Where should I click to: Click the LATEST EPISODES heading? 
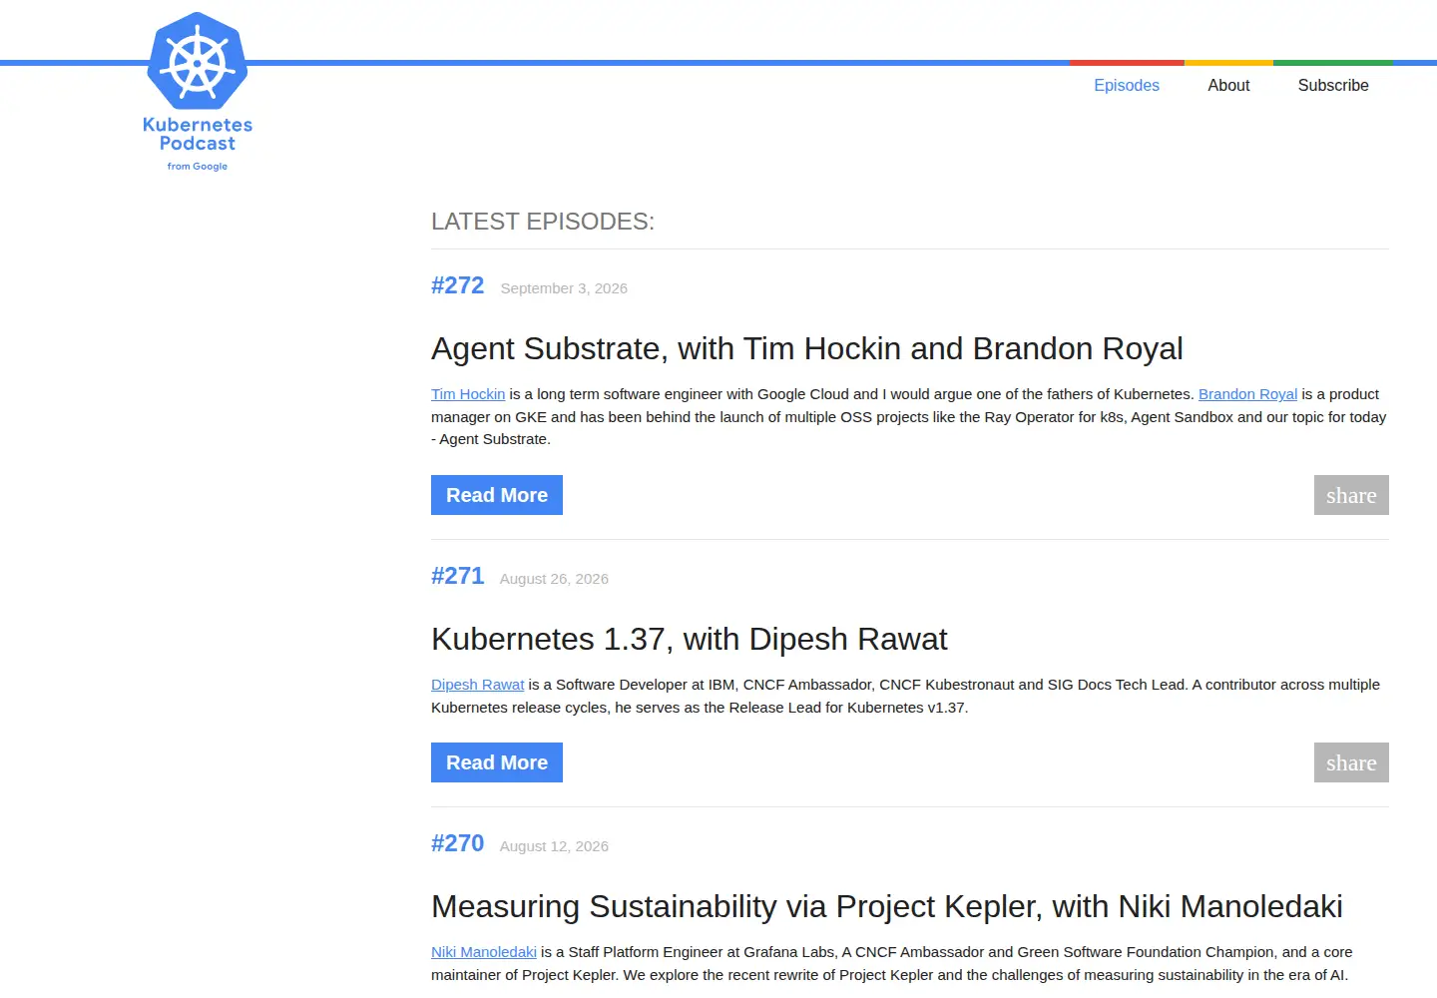pos(543,222)
